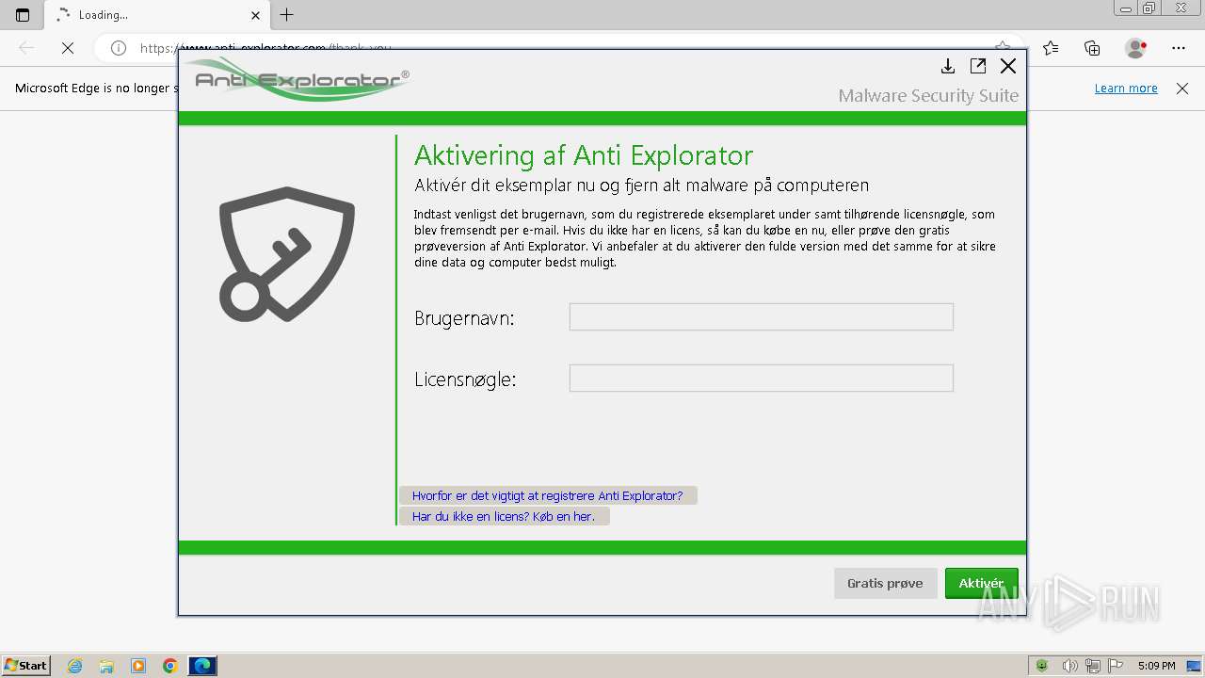
Task: Open Edge Favorites icon
Action: pyautogui.click(x=1051, y=48)
